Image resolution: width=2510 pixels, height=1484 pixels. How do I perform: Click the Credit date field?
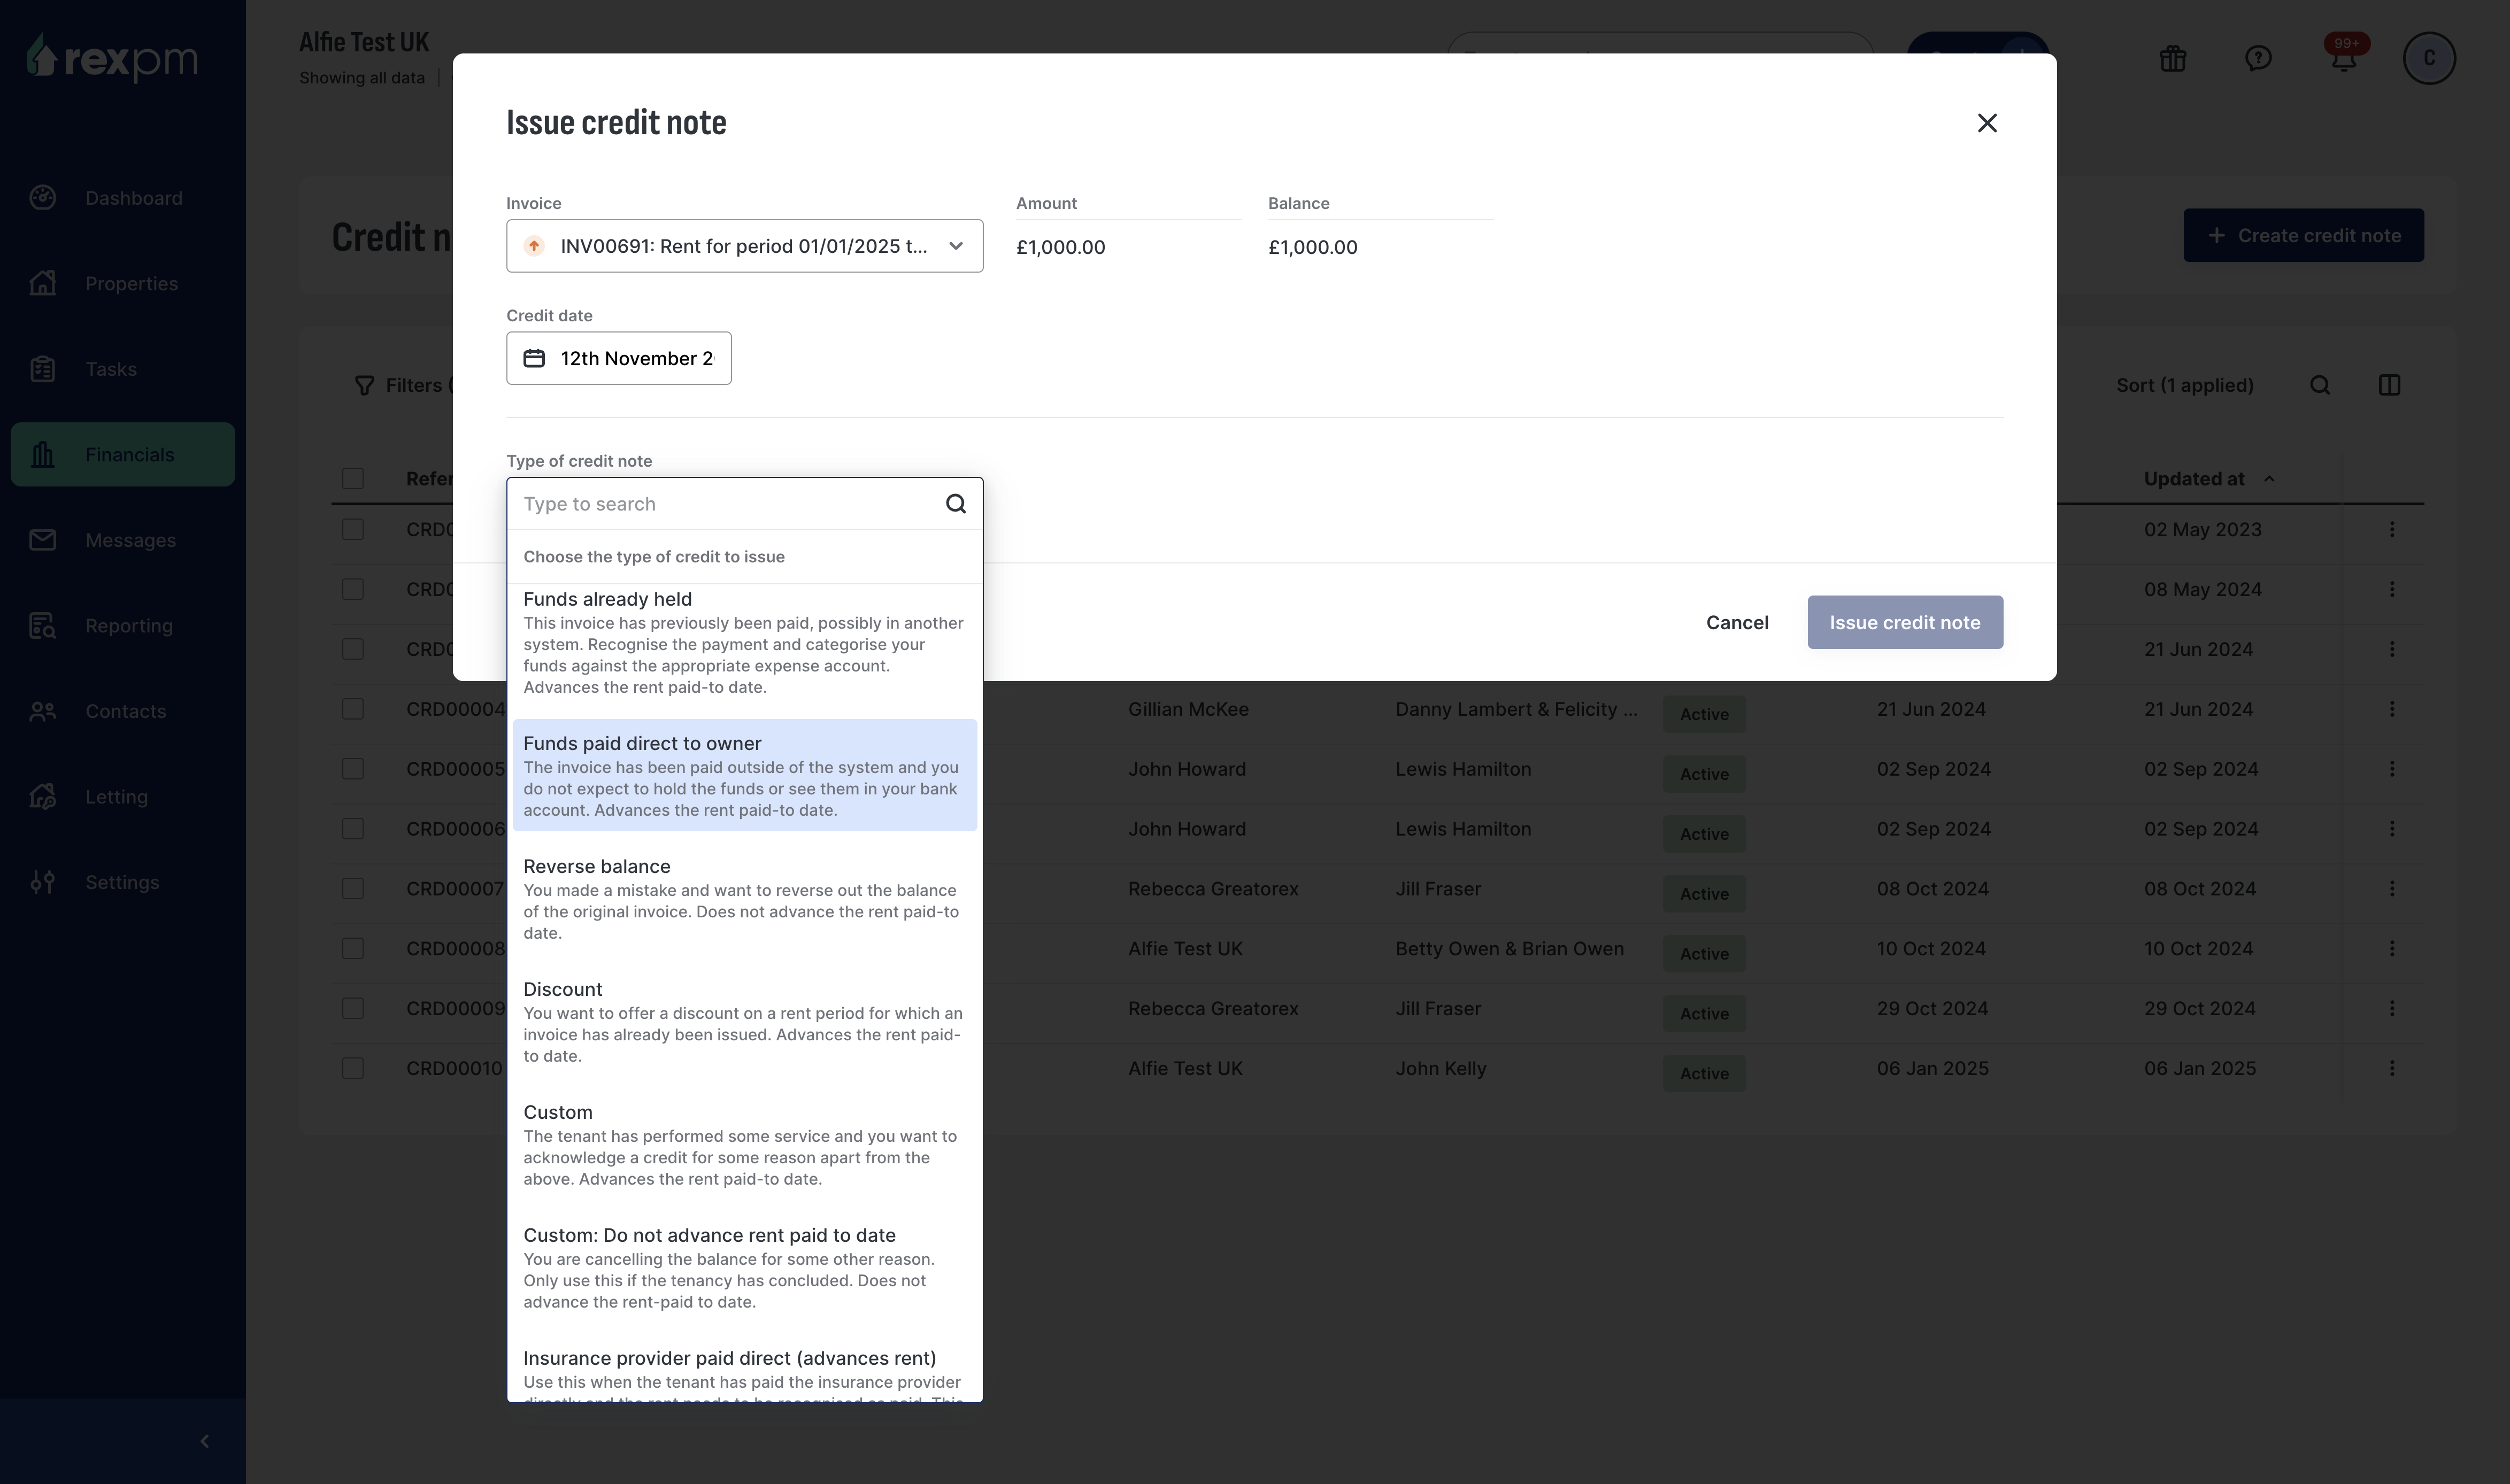[x=618, y=358]
